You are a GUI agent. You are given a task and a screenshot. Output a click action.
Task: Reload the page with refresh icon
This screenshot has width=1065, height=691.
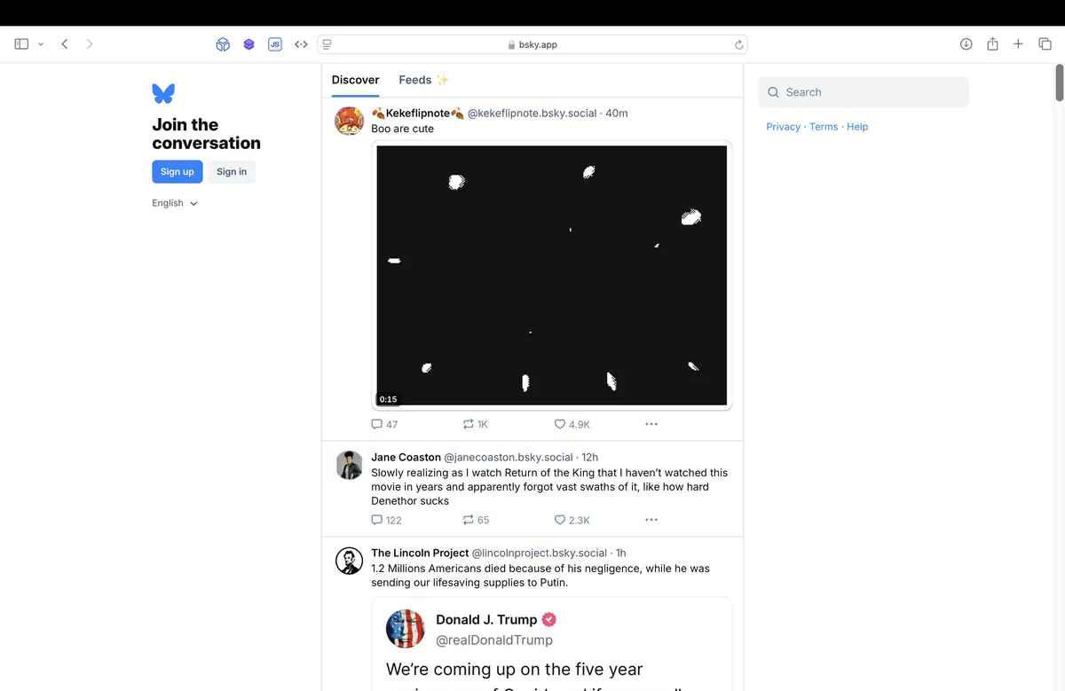point(738,44)
